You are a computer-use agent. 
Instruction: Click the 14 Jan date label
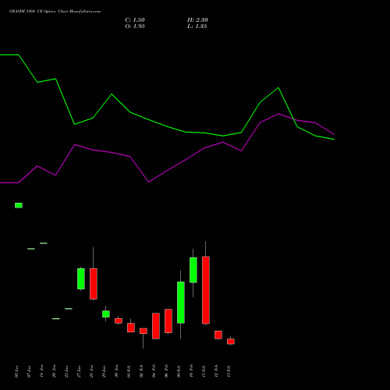pos(41,371)
